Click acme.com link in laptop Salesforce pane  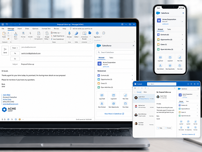pos(106,67)
